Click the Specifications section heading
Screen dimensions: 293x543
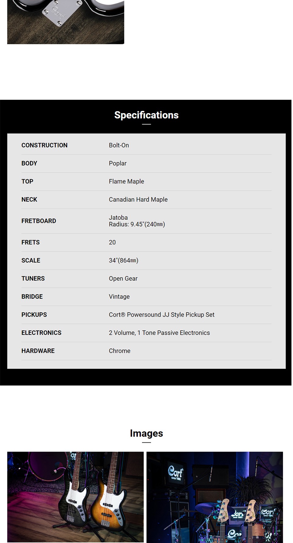click(146, 115)
